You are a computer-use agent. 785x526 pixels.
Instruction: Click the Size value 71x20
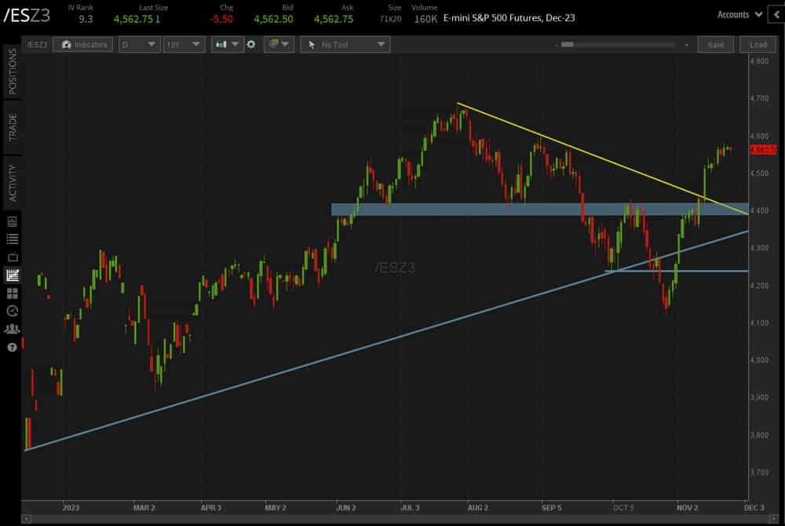tap(390, 19)
